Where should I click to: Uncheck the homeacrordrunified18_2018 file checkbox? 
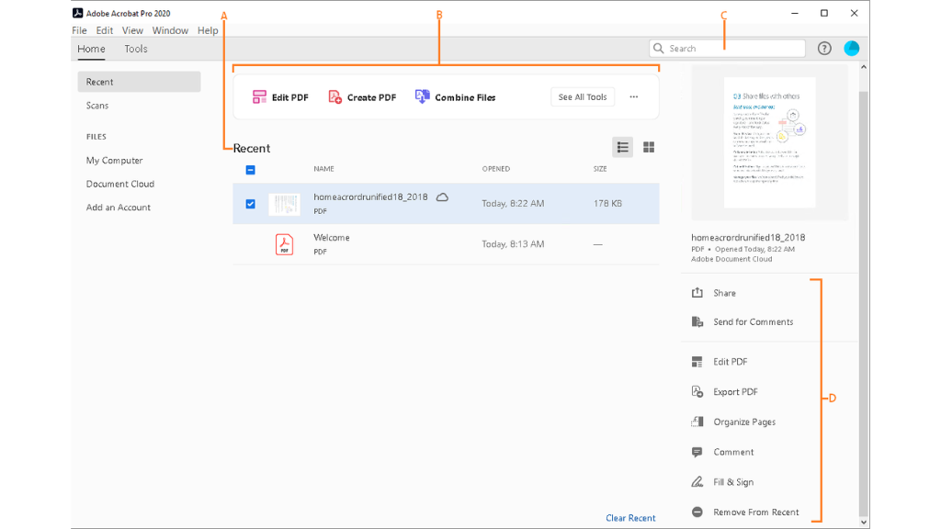[x=250, y=204]
